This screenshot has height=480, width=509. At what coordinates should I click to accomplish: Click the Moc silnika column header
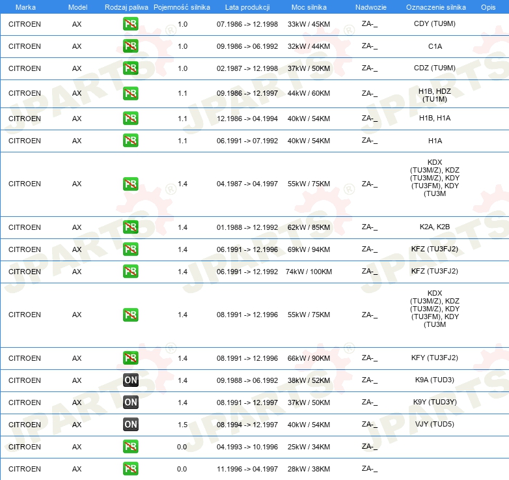(309, 7)
